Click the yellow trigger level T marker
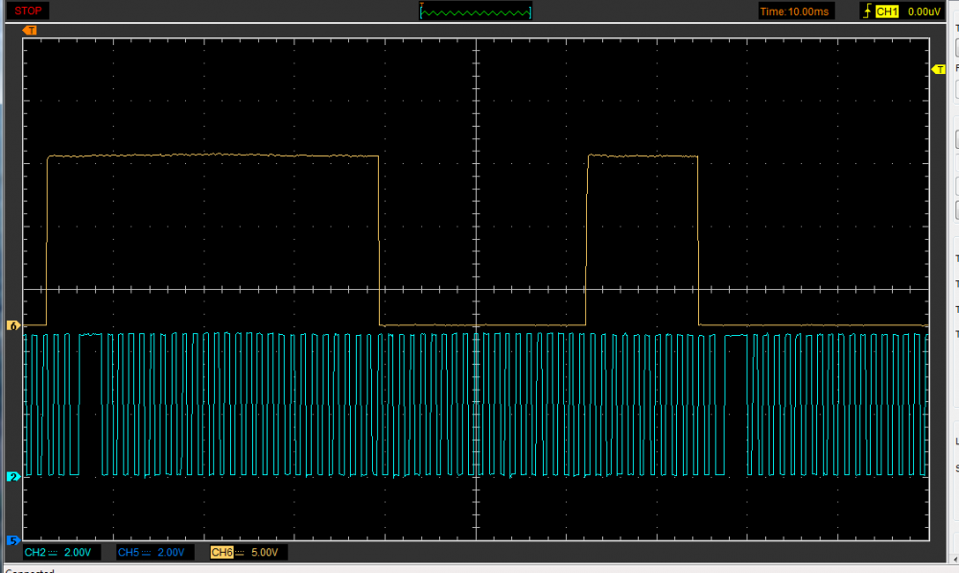959x573 pixels. [x=939, y=69]
